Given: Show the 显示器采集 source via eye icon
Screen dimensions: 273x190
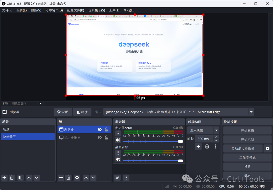Looking at the screenshot, I should click(x=100, y=138).
